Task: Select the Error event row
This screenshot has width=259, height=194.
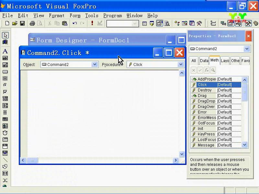Action: click(x=216, y=112)
